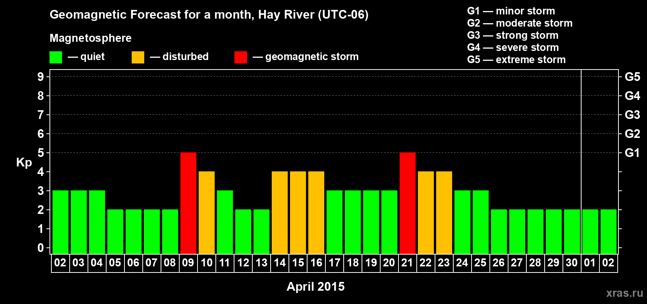
Task: Select the red storm bar for April 09
Action: tap(188, 203)
